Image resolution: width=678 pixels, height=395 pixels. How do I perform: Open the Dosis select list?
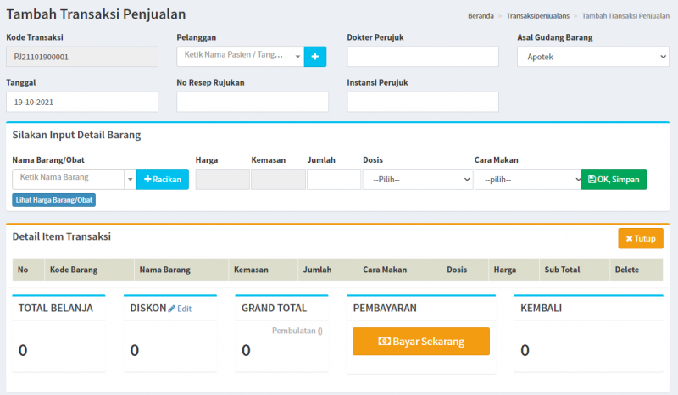pos(417,180)
